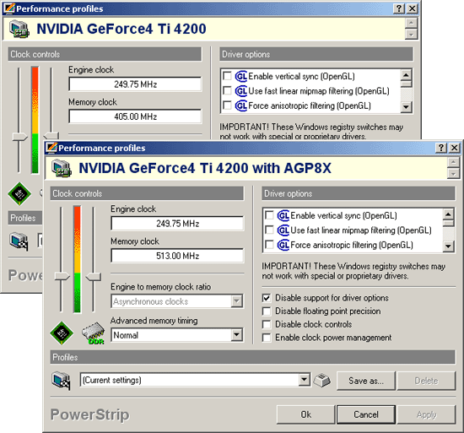
Task: Click scroll down arrow of back window driver options list
Action: (x=406, y=107)
